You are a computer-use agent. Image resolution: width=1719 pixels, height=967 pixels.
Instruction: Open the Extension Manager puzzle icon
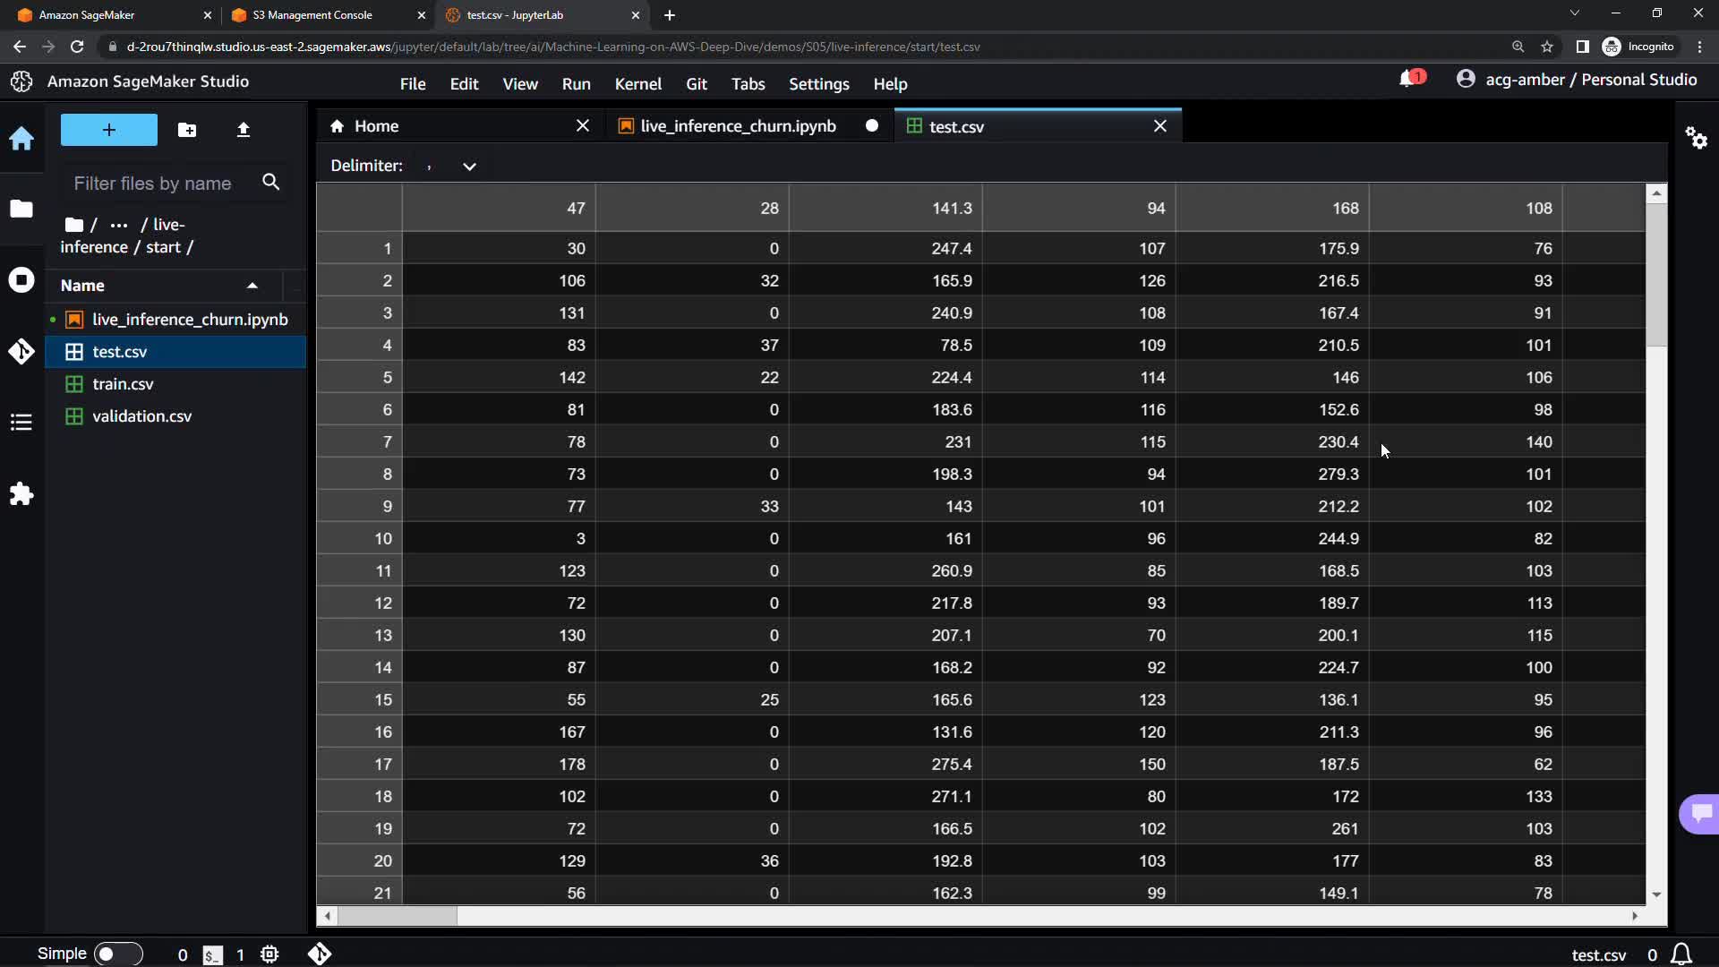tap(21, 493)
